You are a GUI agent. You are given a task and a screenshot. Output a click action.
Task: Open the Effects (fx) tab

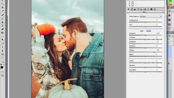(148, 9)
